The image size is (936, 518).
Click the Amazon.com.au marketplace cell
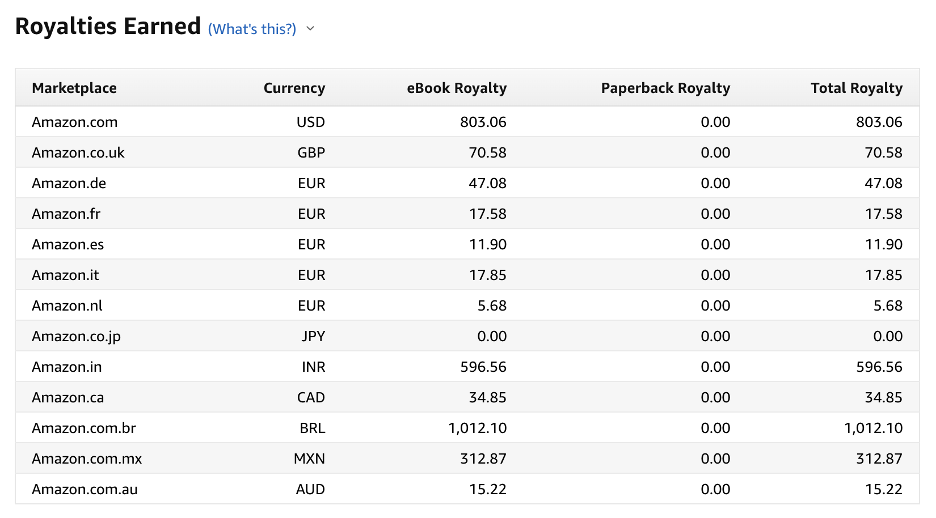[x=85, y=489]
